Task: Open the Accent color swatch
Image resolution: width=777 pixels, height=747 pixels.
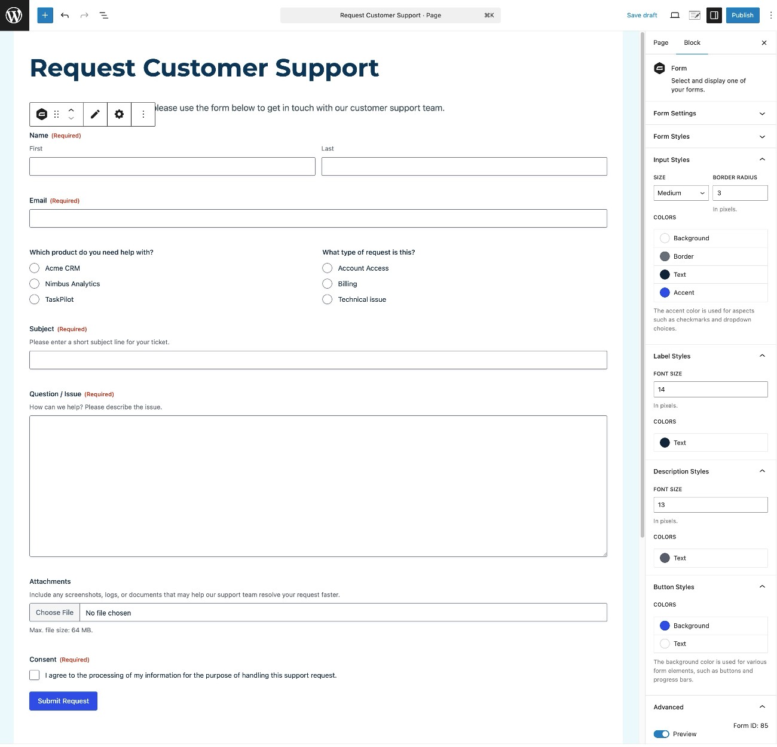Action: click(x=665, y=292)
